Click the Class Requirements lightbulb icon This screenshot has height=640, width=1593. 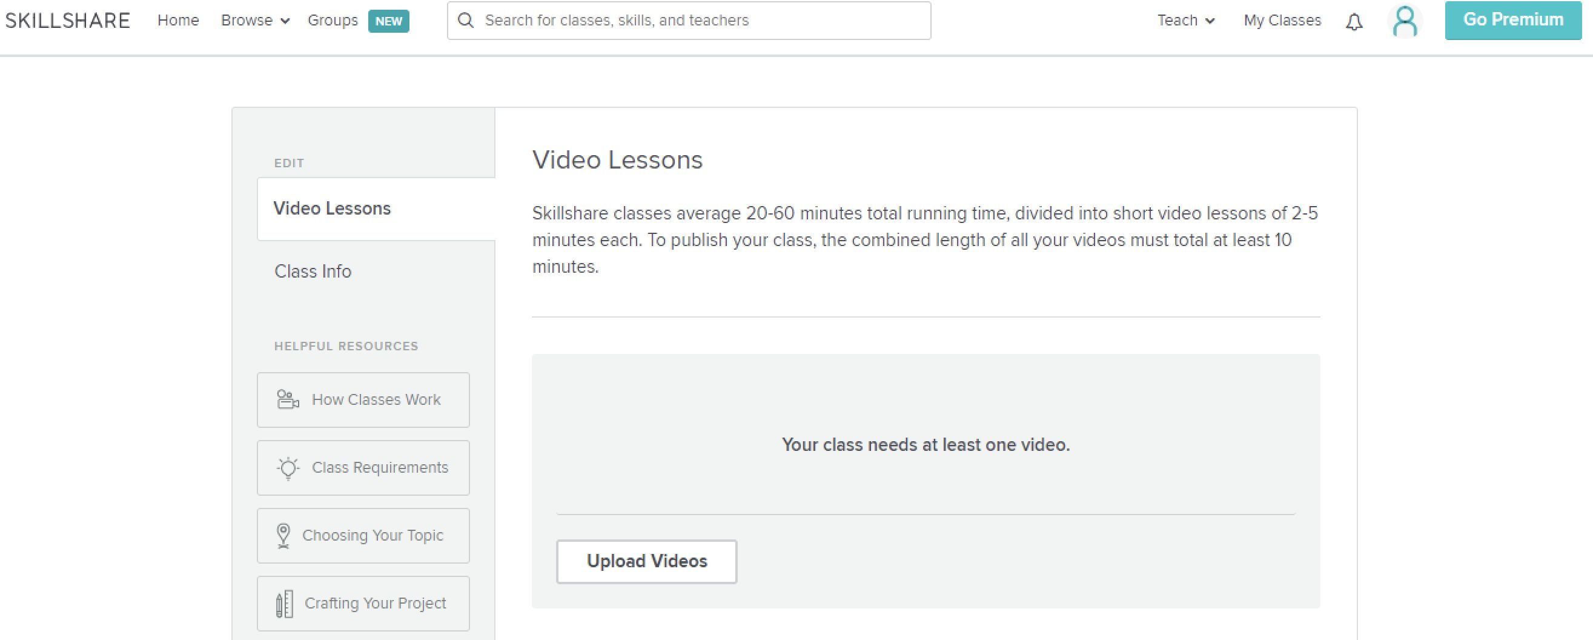click(288, 468)
